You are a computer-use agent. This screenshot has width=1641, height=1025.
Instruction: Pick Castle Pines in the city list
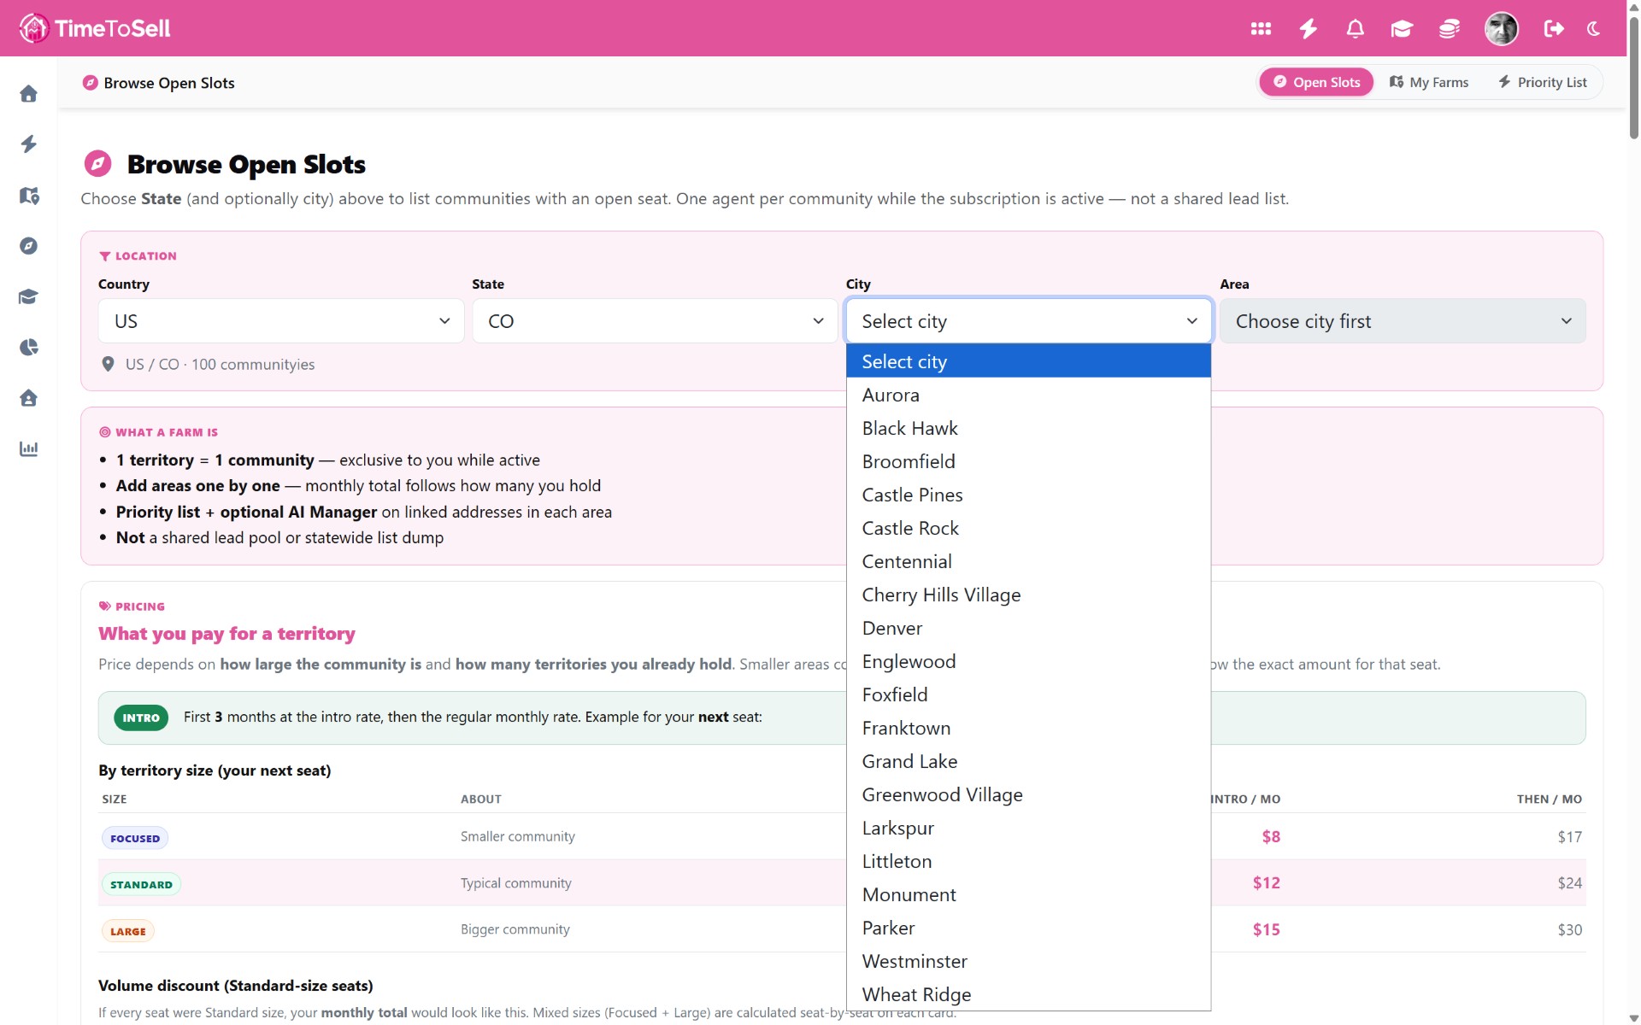point(1028,495)
